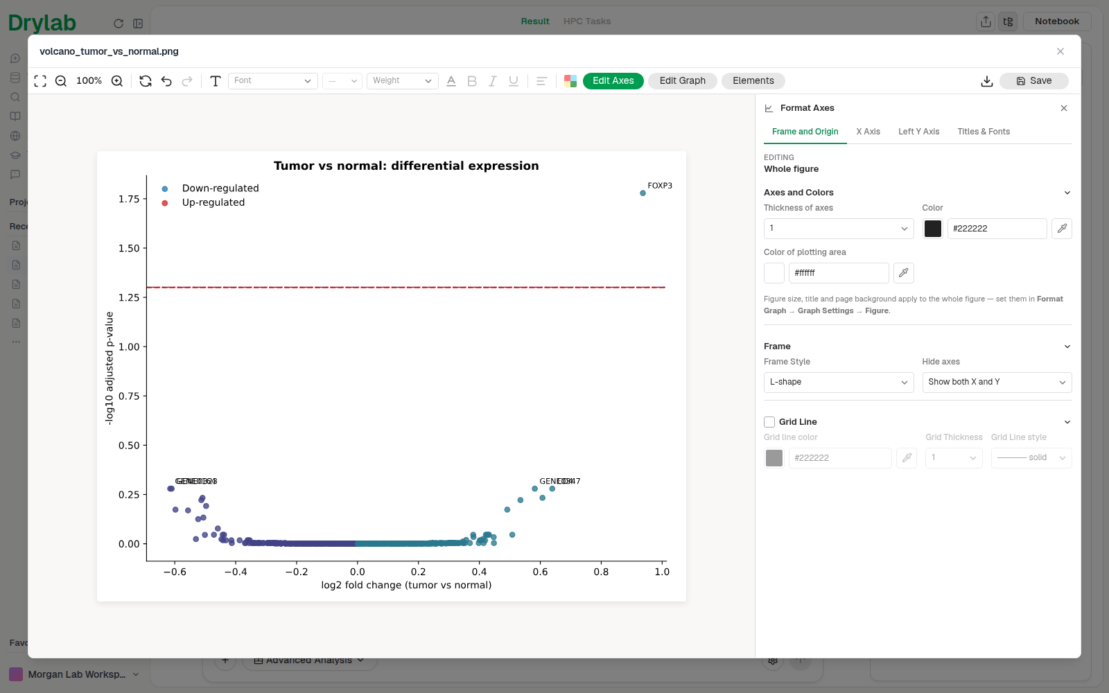Click the fit-to-screen icon

click(x=40, y=81)
